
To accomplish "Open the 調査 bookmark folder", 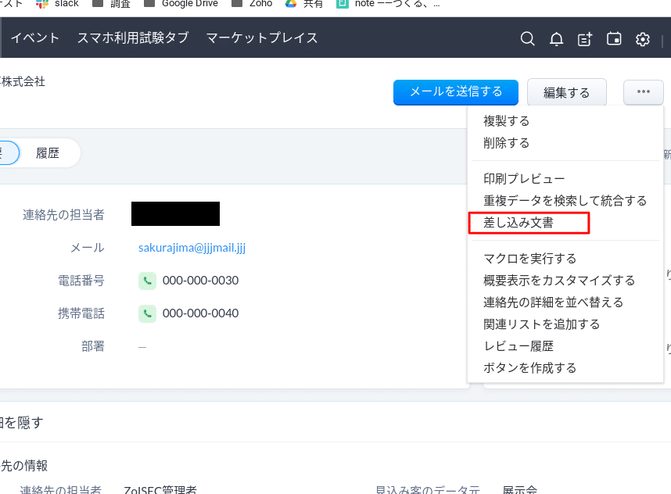I will [x=111, y=4].
